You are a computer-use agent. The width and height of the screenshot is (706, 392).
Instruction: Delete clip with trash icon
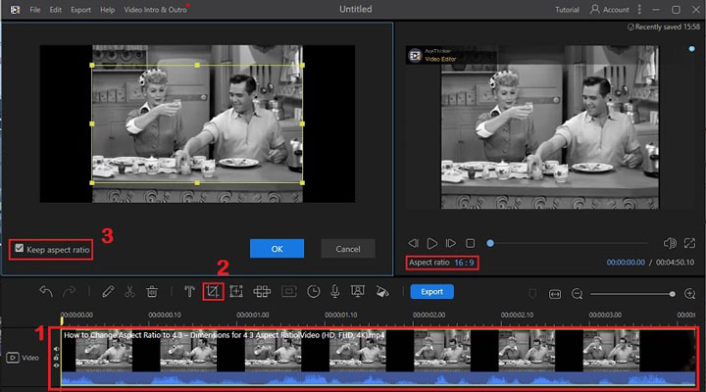coord(152,291)
